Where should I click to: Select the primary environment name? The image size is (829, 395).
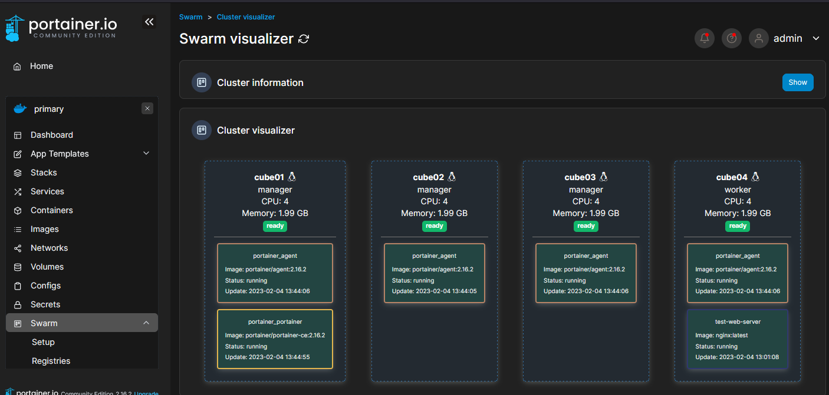tap(49, 109)
